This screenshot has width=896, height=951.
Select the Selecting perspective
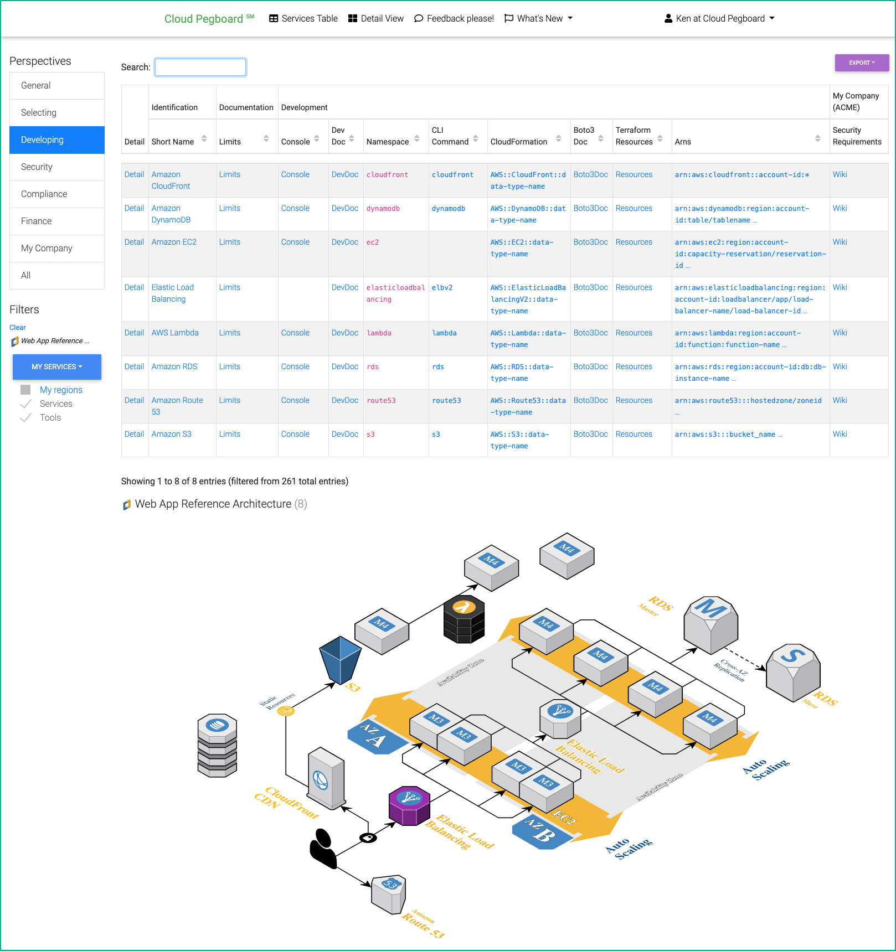point(57,113)
